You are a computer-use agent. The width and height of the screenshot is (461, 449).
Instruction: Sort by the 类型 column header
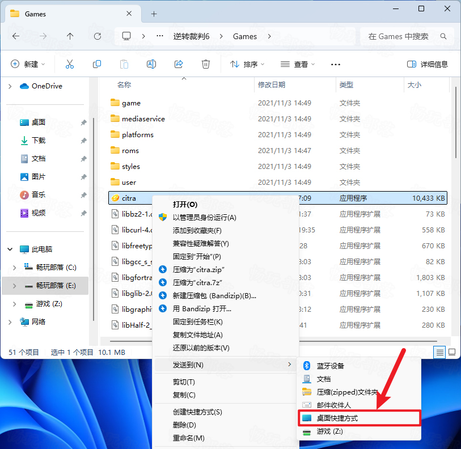(346, 85)
